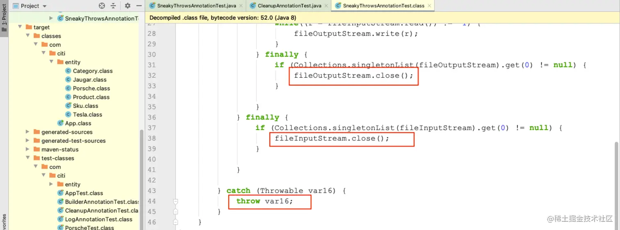
Task: Click the LogAnnotationTest.class file icon
Action: pyautogui.click(x=61, y=219)
